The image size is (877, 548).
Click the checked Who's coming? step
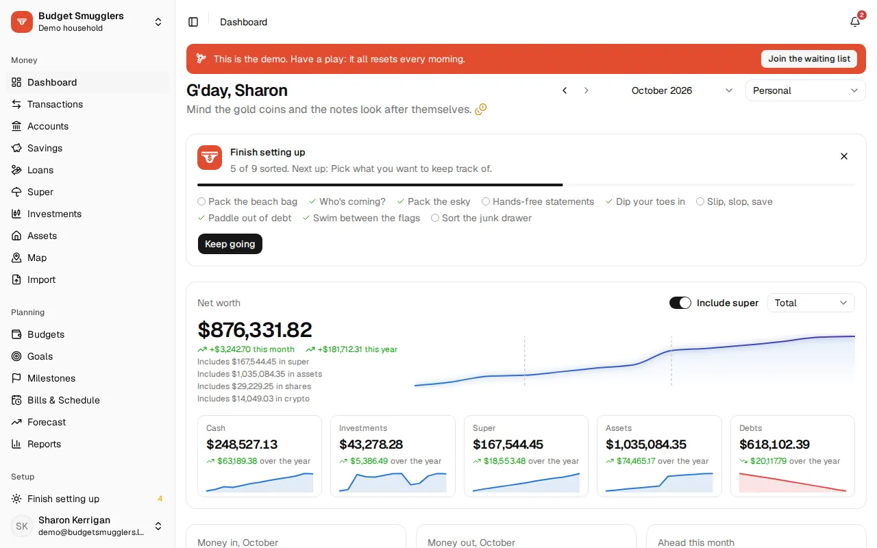pos(347,201)
